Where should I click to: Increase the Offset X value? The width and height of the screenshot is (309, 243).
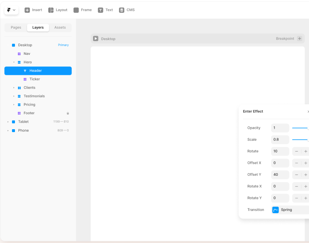point(305,163)
